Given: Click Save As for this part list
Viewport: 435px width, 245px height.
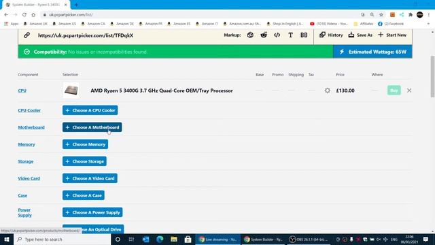Looking at the screenshot, I should tap(360, 35).
